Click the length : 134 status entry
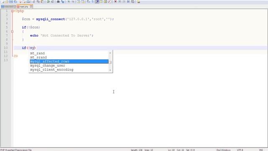This screenshot has height=151, width=268. [x=137, y=150]
